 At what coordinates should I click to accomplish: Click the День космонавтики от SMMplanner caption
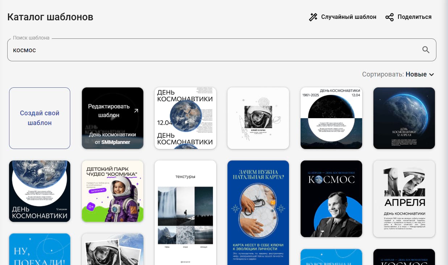pos(113,138)
